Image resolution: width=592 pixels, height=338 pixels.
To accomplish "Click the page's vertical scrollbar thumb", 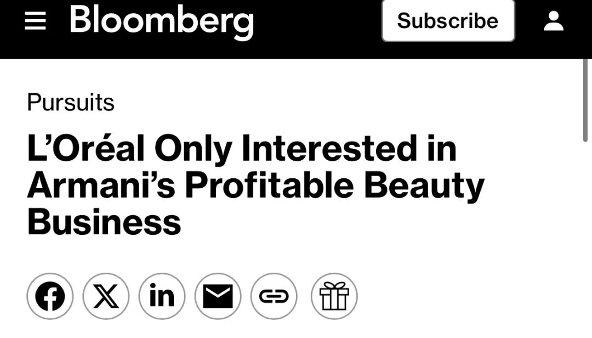I will point(585,100).
